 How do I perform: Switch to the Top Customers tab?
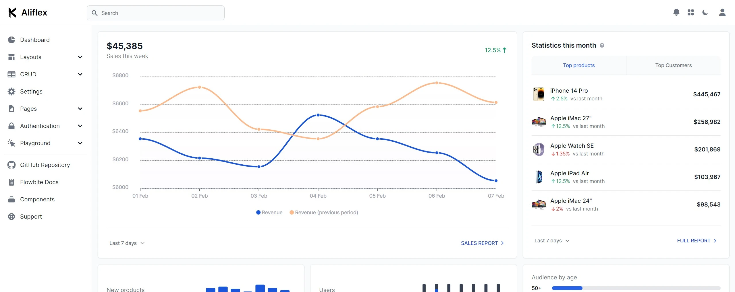pos(673,65)
